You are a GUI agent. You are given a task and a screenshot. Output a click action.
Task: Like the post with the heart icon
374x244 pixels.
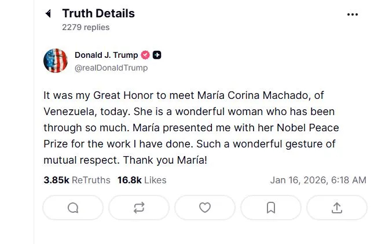205,208
